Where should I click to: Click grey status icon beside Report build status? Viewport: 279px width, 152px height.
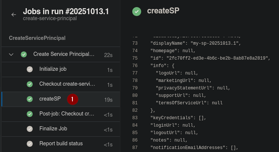30,144
